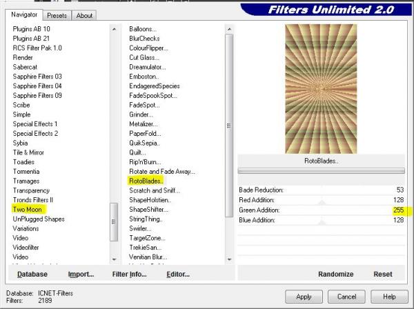Reset the filter settings

click(383, 274)
